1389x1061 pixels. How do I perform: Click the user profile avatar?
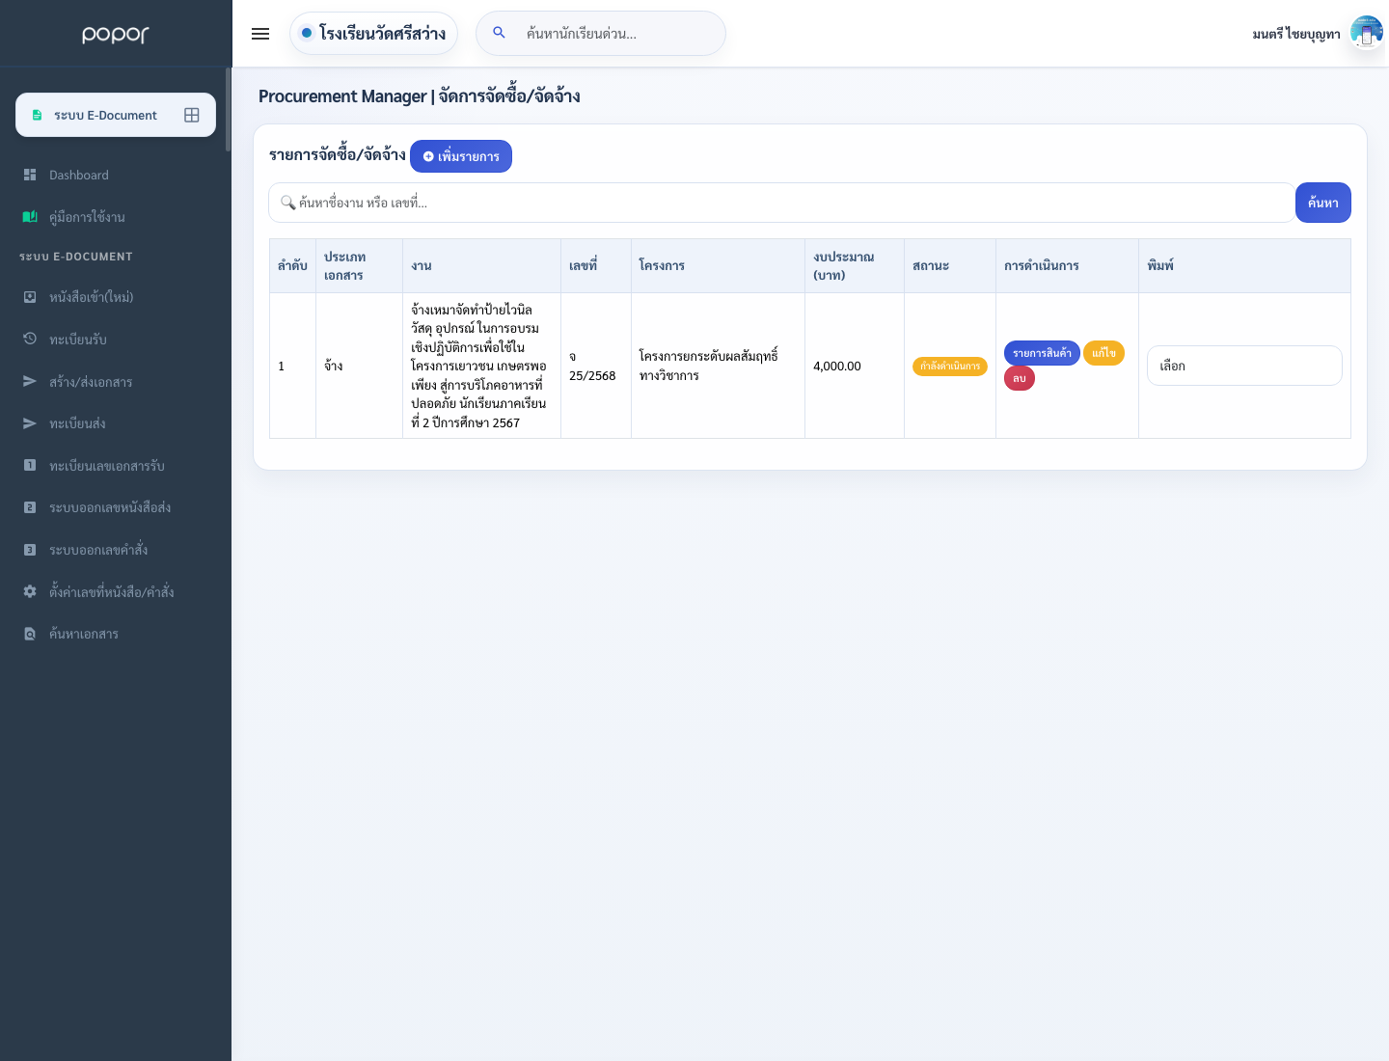(1366, 33)
